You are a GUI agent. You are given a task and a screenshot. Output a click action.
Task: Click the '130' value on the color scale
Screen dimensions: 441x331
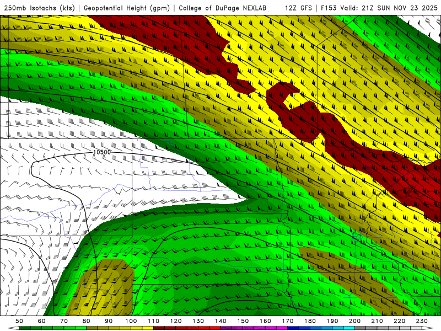coord(198,321)
